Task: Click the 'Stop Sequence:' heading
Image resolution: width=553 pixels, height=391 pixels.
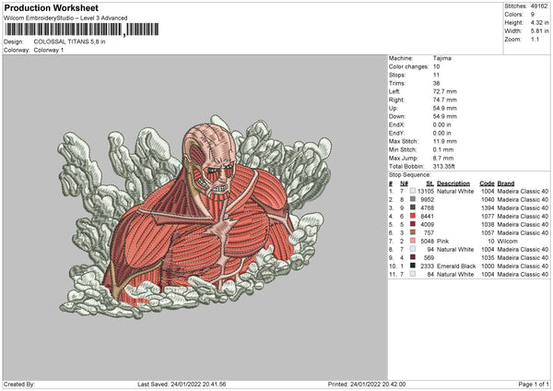Action: pos(409,175)
